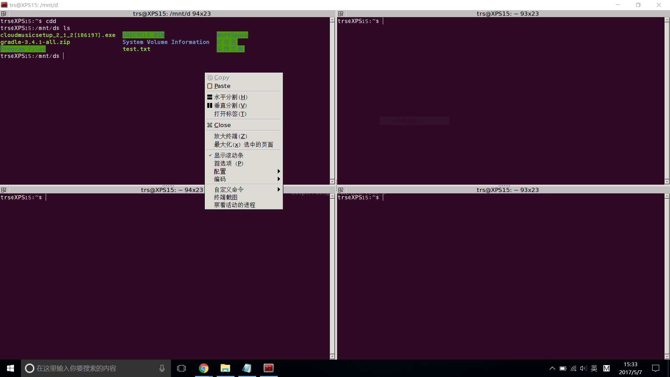Screen dimensions: 670x377
Task: Open the Task View button
Action: click(181, 368)
